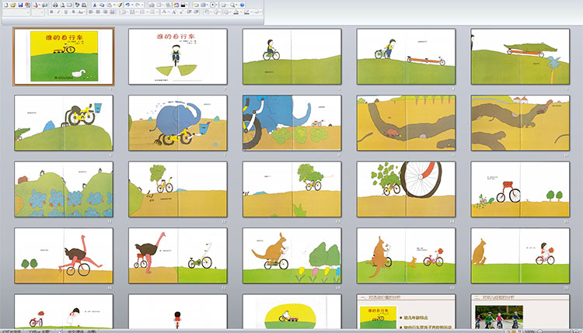Select slide with boy beside long orange bicycle
The image size is (583, 333).
406,57
